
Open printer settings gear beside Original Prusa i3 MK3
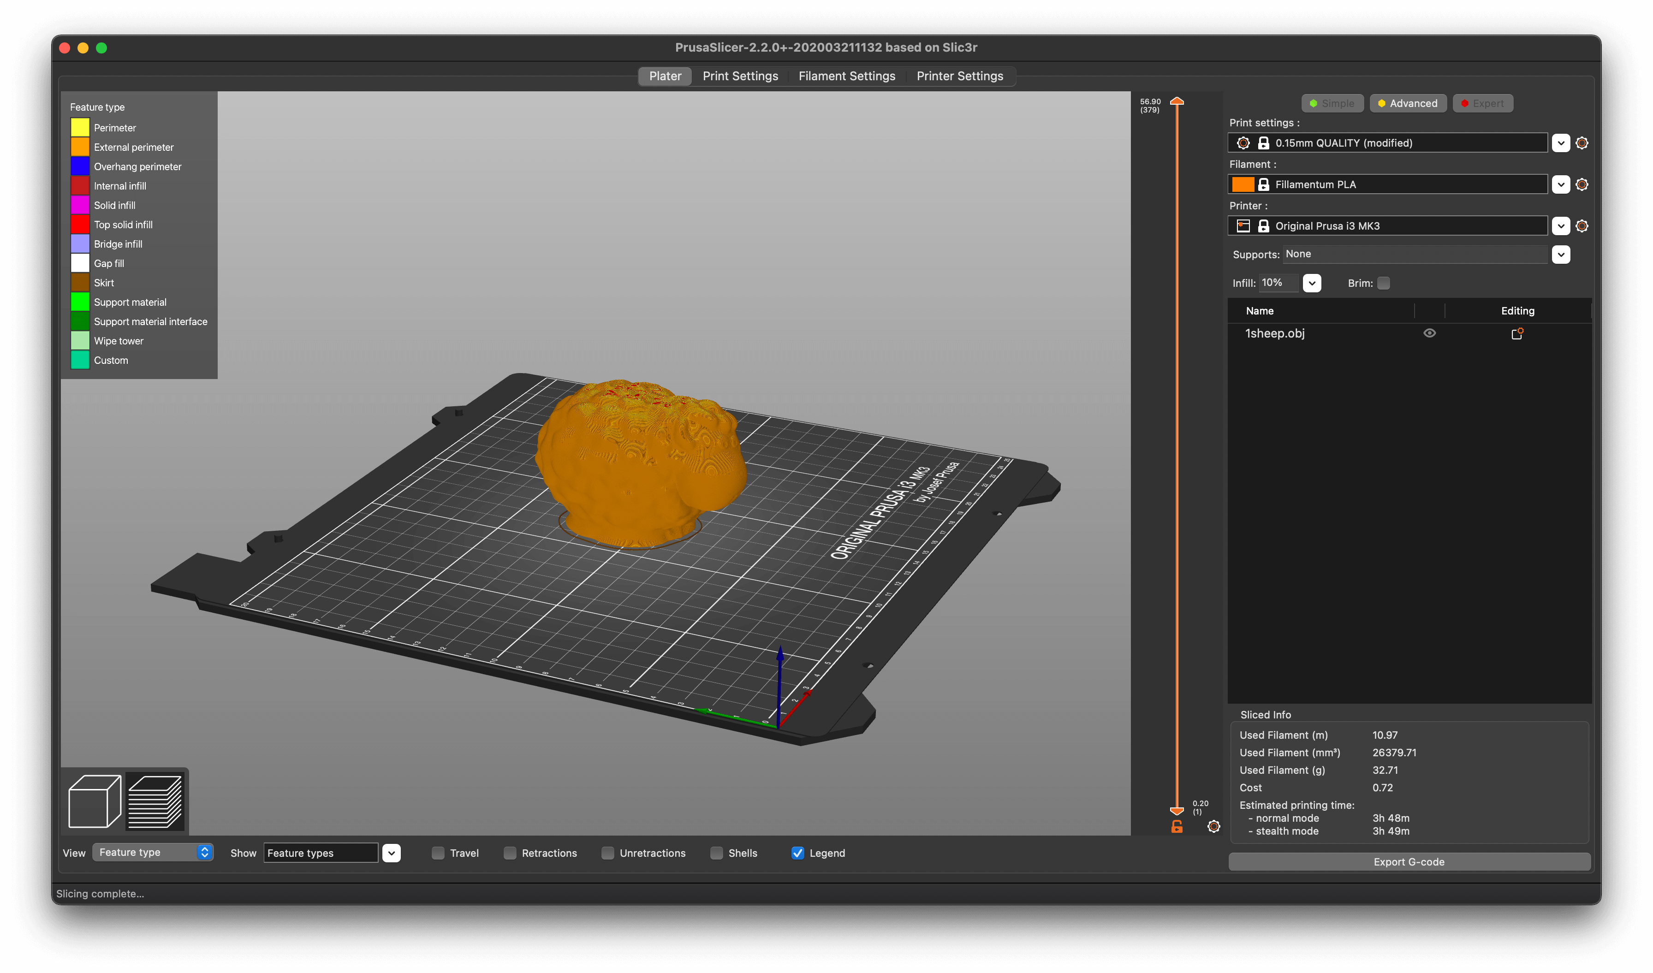tap(1582, 225)
